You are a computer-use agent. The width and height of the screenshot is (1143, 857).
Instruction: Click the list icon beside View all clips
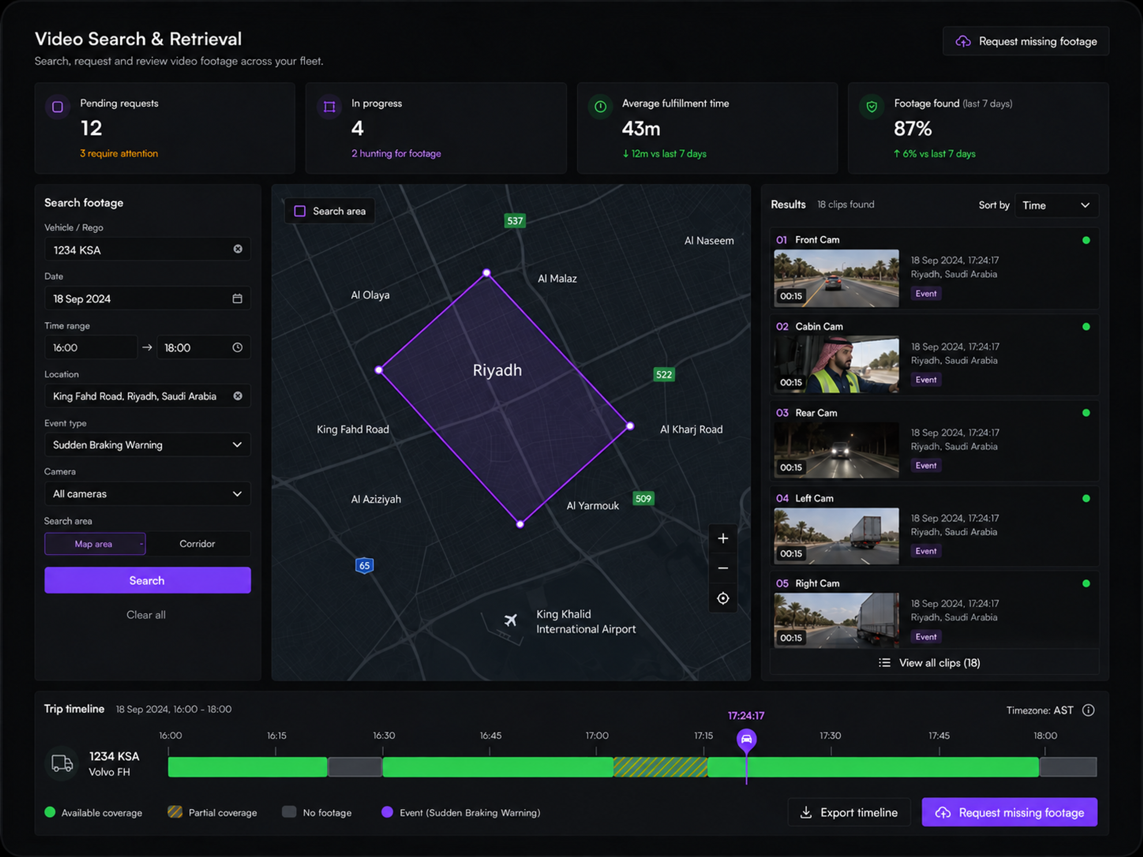[x=885, y=663]
